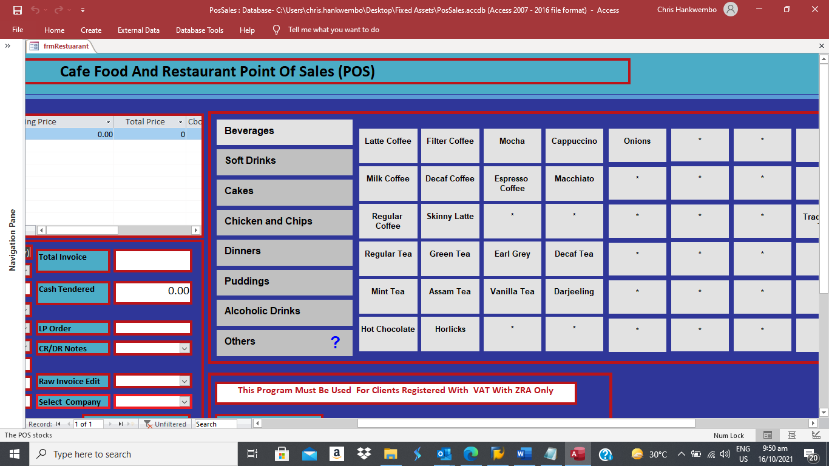This screenshot has width=829, height=466.
Task: Add Mocha to the order
Action: [x=512, y=145]
